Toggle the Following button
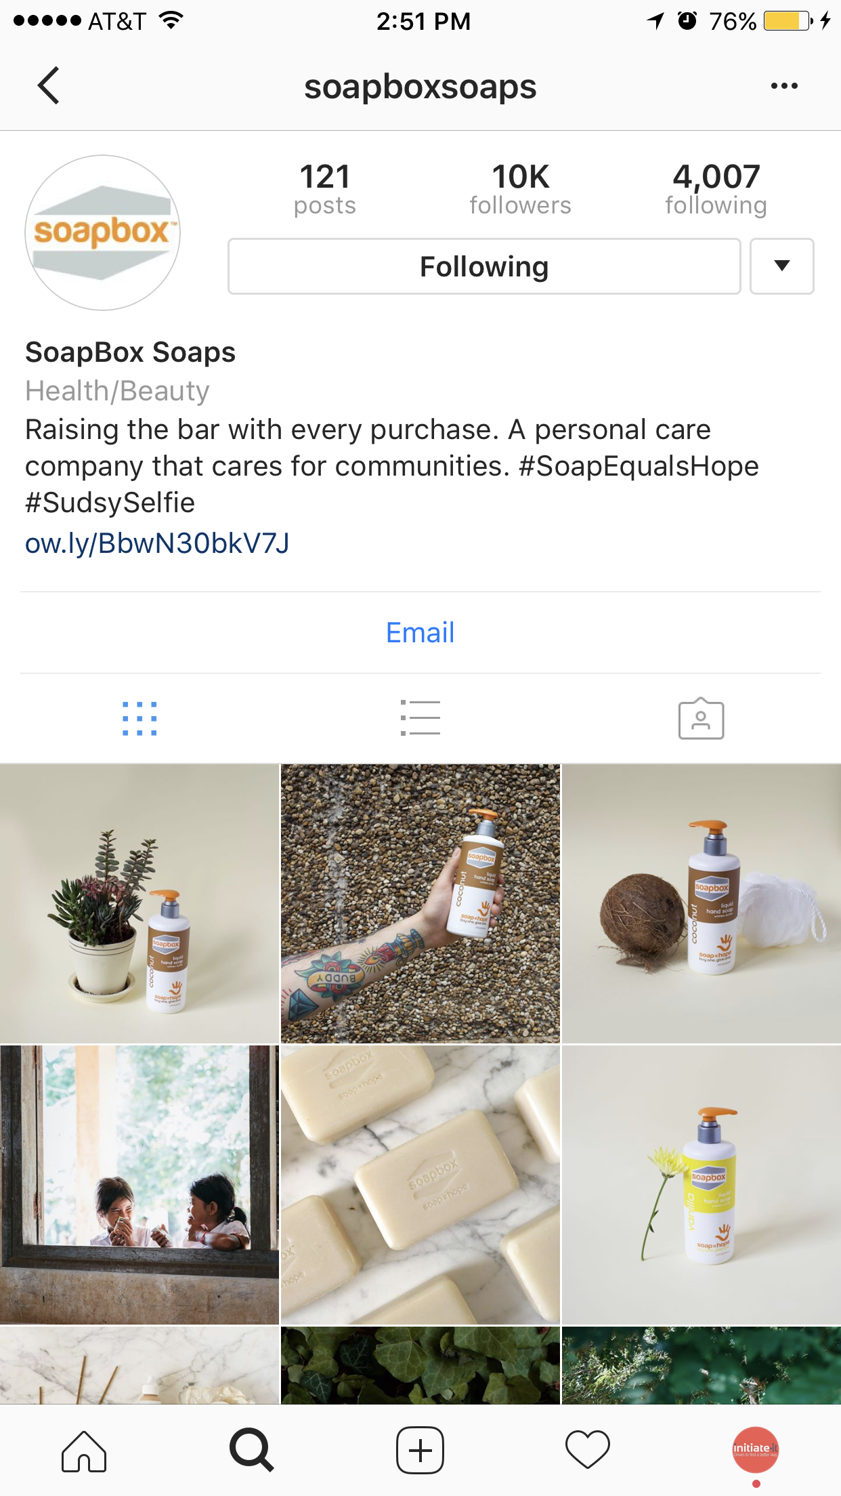841x1496 pixels. 484,266
